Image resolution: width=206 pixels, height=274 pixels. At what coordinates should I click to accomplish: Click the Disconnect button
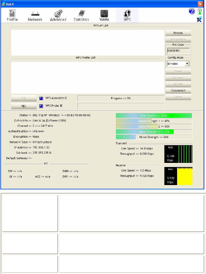point(178,91)
